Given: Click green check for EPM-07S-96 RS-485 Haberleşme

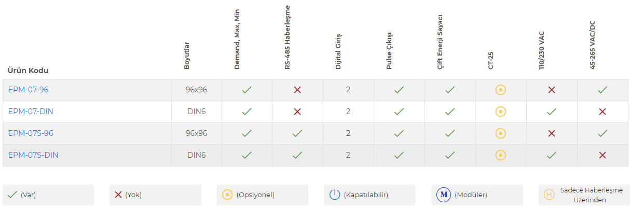Looking at the screenshot, I should click(x=297, y=133).
